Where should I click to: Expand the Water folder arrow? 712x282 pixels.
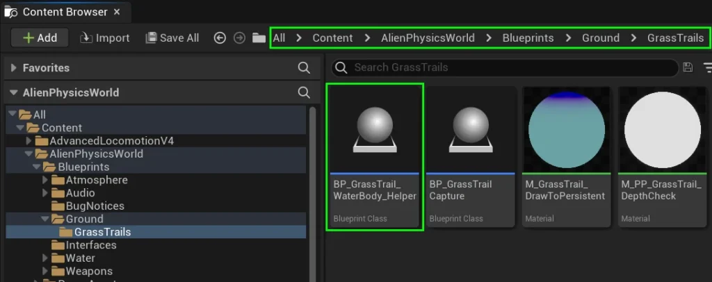click(x=47, y=258)
